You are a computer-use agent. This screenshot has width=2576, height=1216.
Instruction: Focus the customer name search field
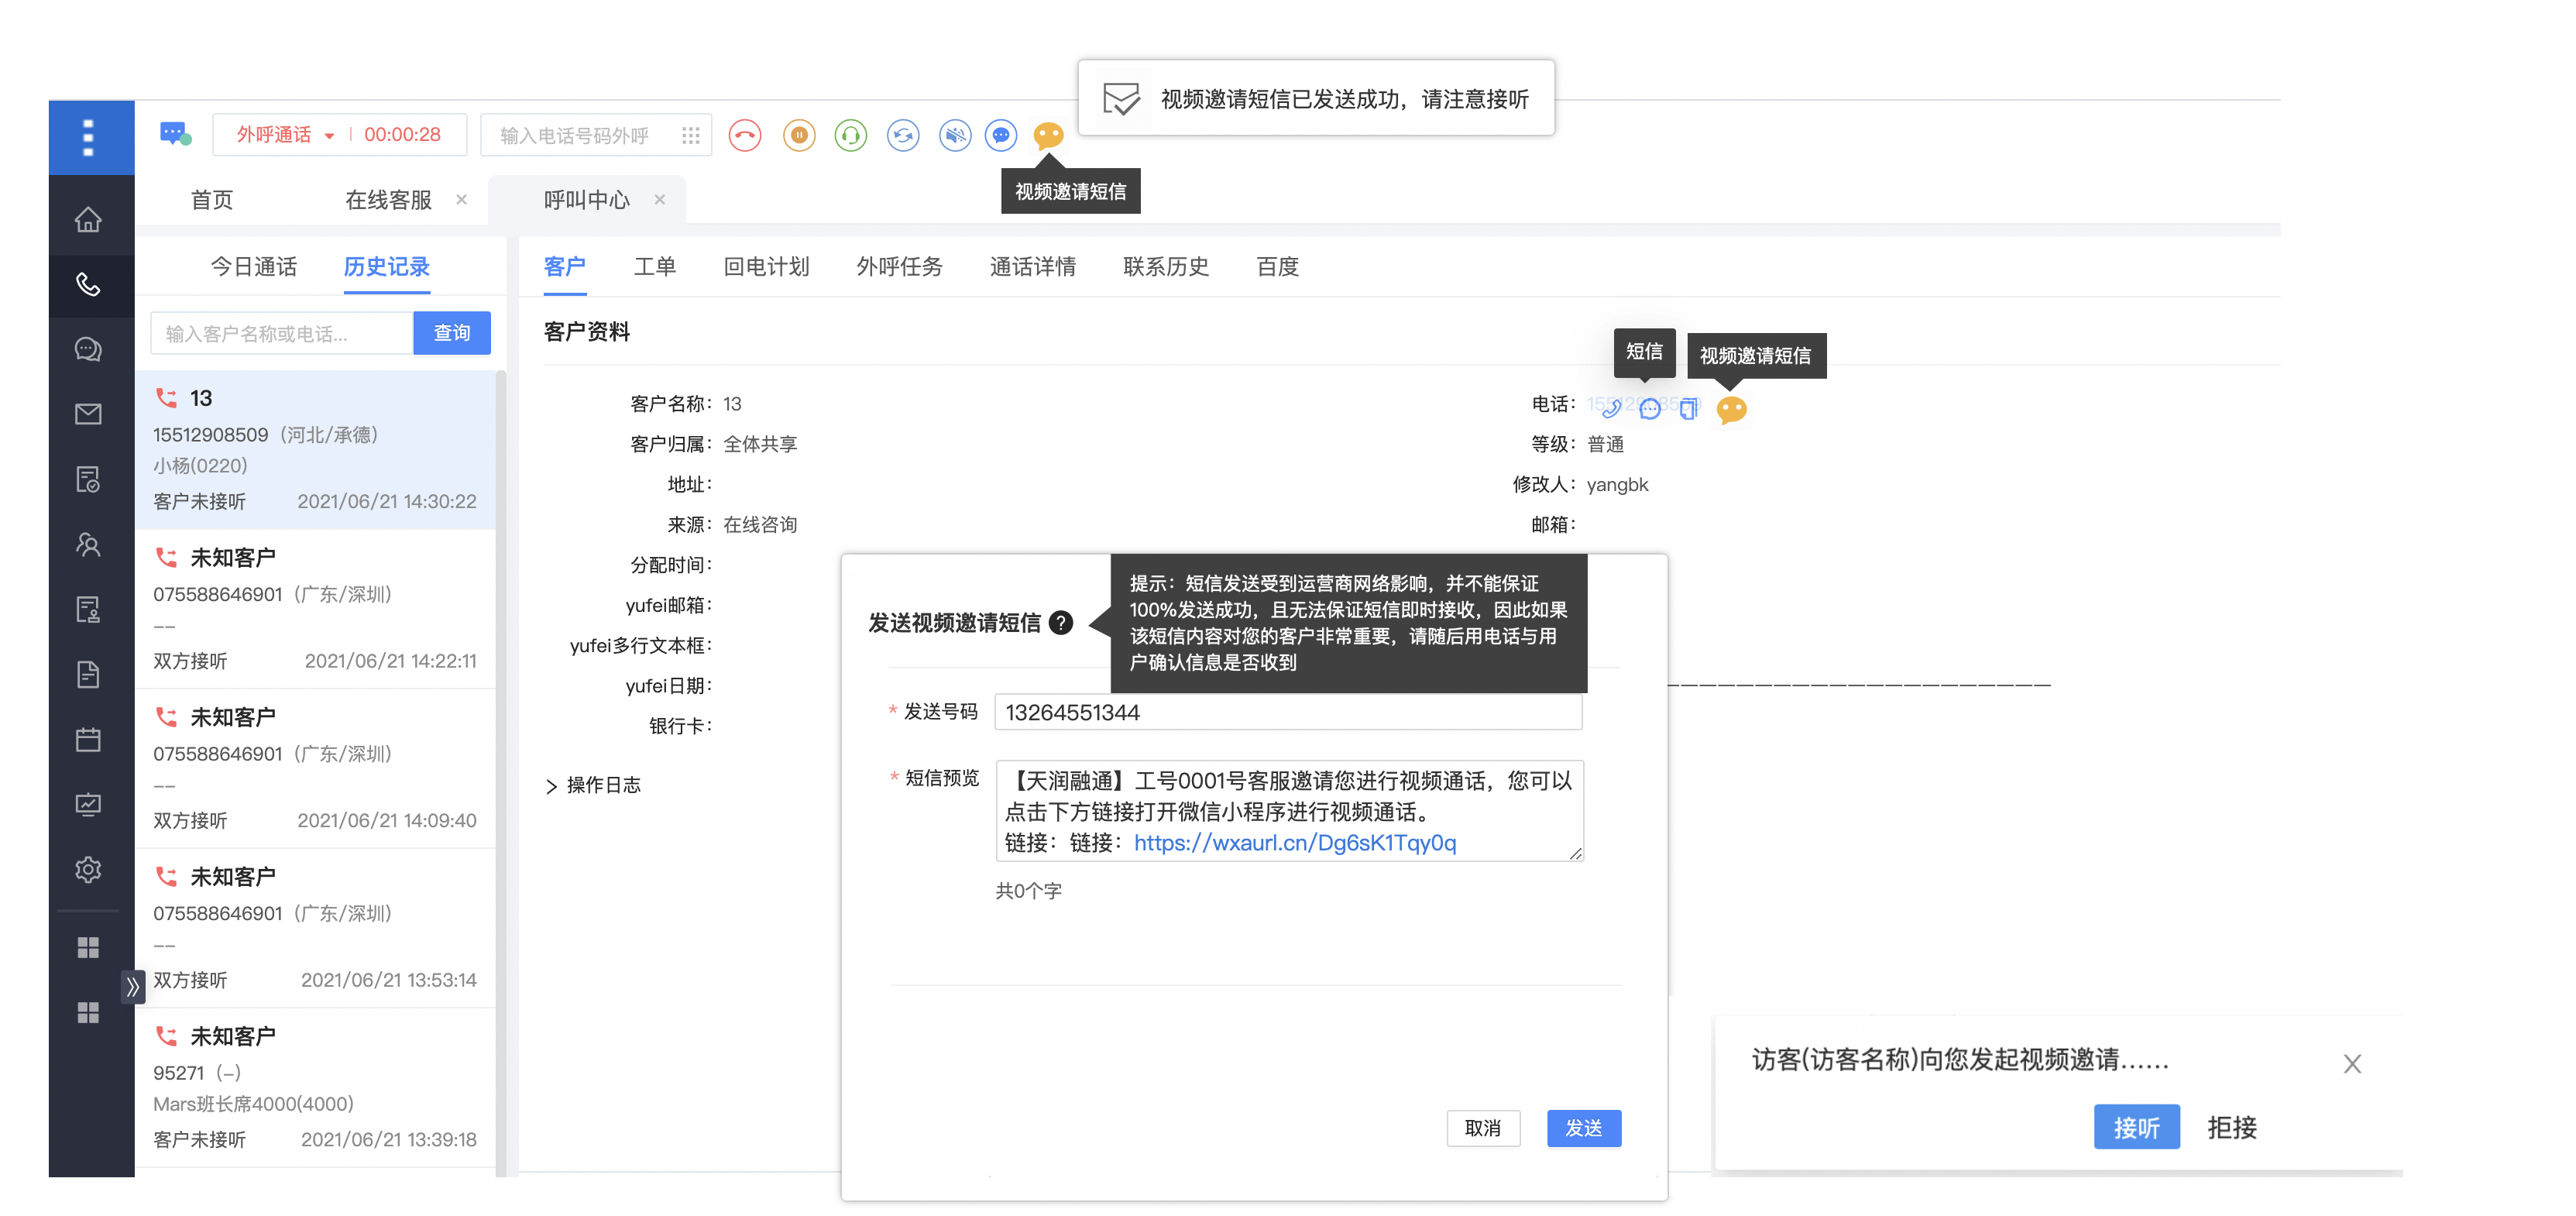pyautogui.click(x=282, y=332)
